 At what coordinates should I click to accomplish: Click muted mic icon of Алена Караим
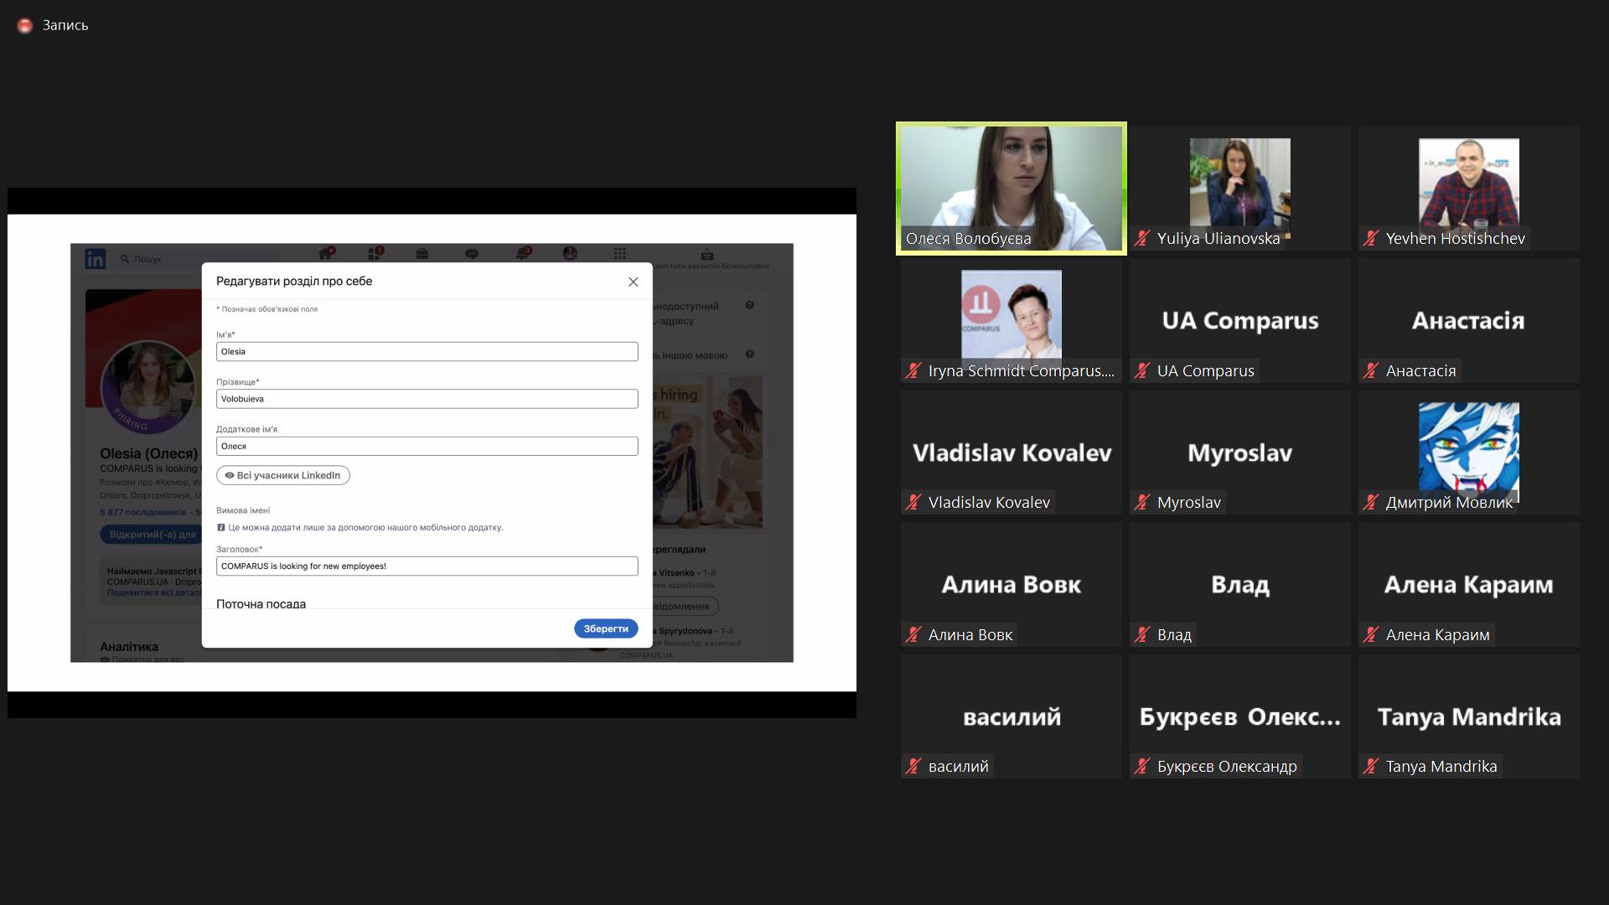pos(1371,635)
